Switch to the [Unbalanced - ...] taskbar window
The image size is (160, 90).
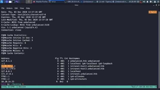point(88,2)
